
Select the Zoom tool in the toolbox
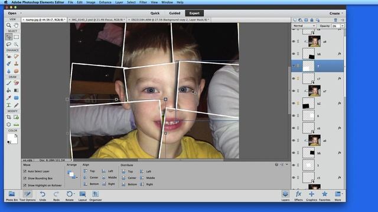click(9, 25)
